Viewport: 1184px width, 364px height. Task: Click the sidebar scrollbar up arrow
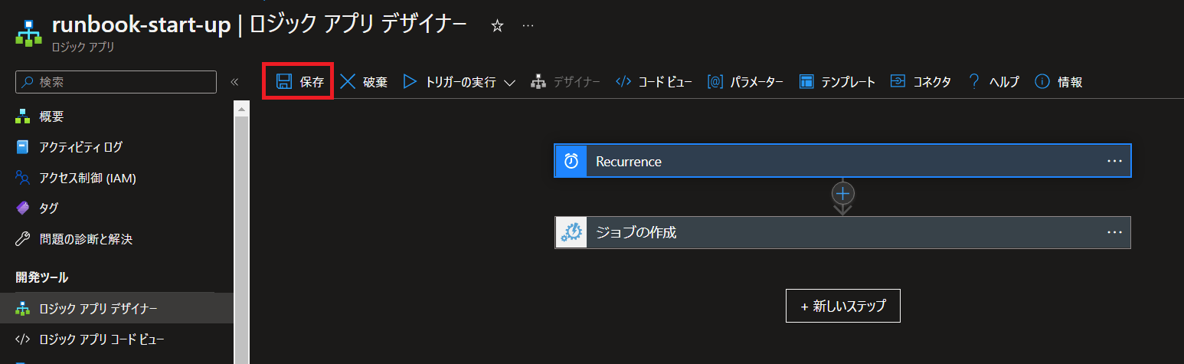point(242,110)
